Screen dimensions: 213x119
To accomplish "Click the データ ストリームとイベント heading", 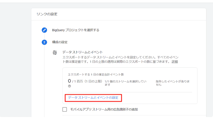I will click(83, 52).
